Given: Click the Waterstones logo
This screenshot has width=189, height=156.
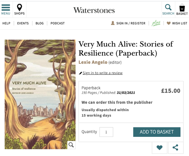Looking at the screenshot, I should pos(94,10).
